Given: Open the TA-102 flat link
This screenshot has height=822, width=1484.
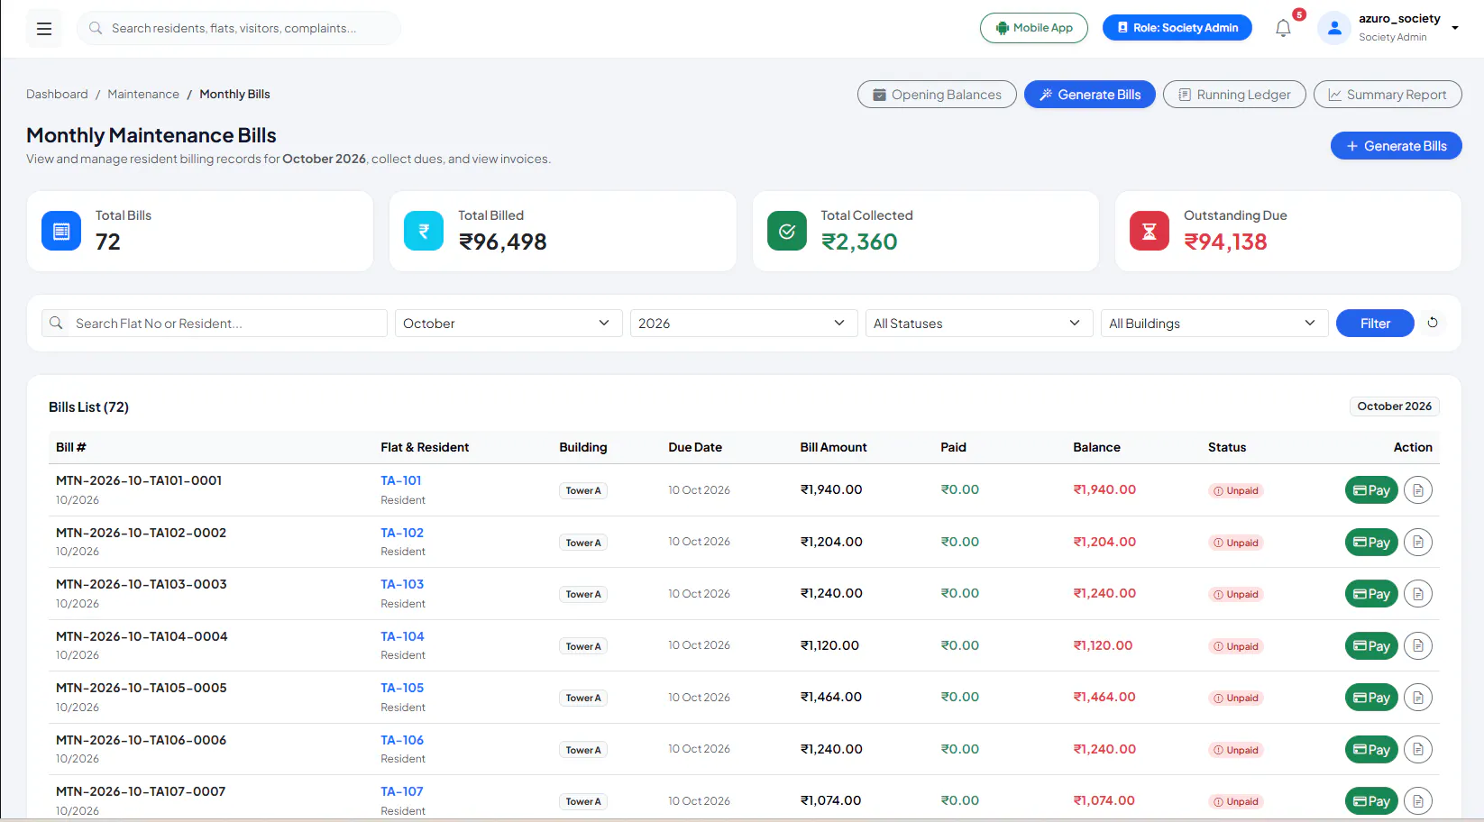Looking at the screenshot, I should tap(402, 533).
